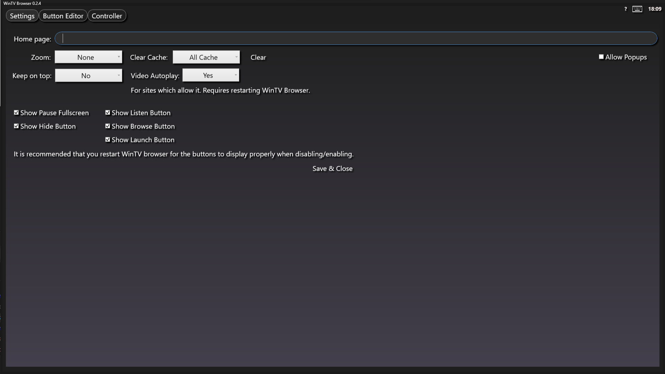Open the Button Editor tab

63,16
